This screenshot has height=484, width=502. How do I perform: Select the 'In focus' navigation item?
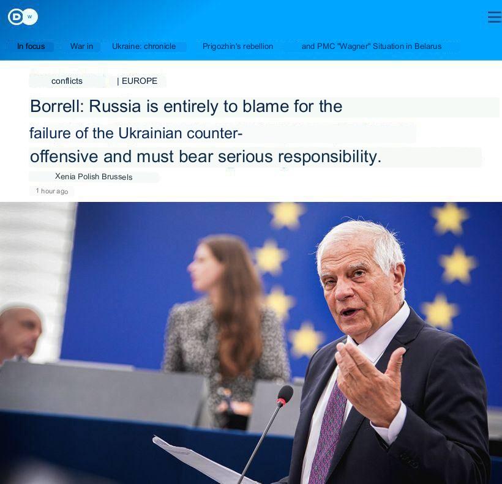coord(31,47)
